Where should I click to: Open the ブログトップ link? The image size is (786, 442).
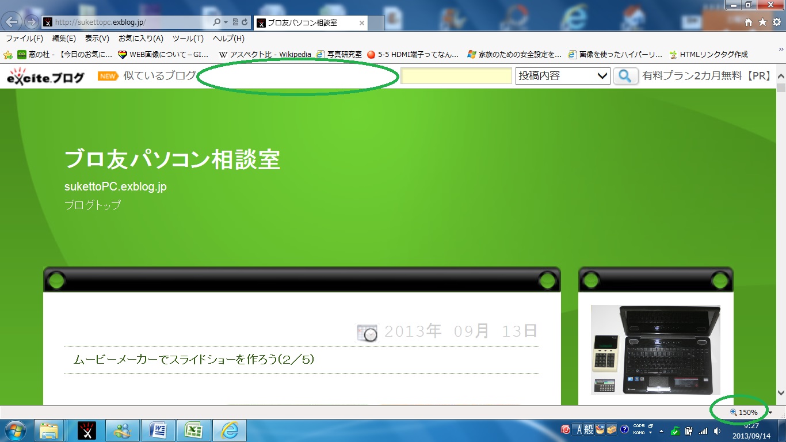[93, 205]
